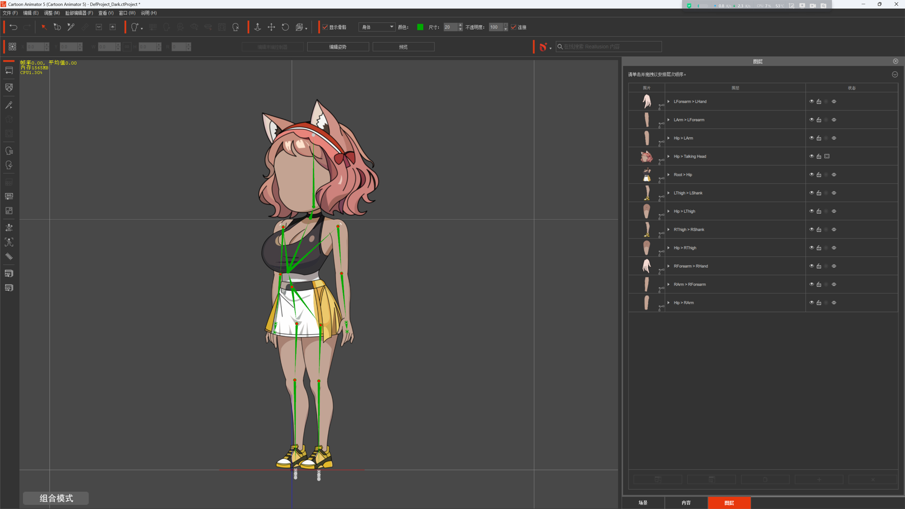Select the rotate tool icon
Screen dimensions: 905x509
click(285, 27)
